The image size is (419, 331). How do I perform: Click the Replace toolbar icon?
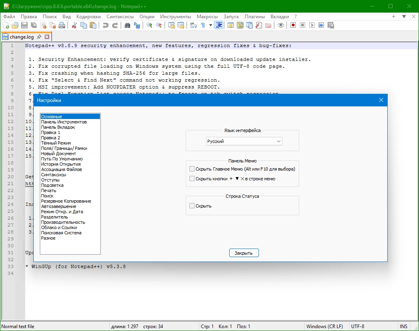click(137, 25)
